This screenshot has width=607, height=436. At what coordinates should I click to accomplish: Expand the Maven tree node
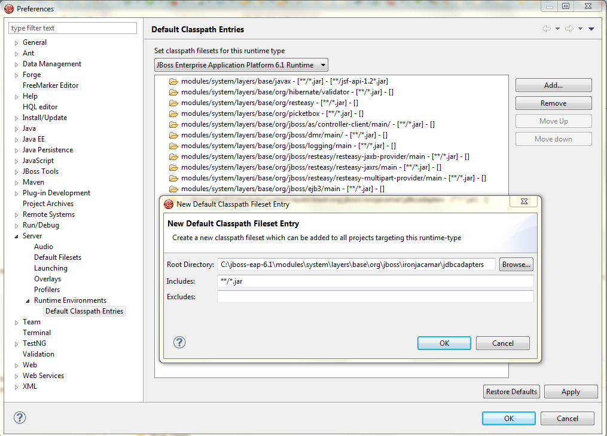pos(16,183)
